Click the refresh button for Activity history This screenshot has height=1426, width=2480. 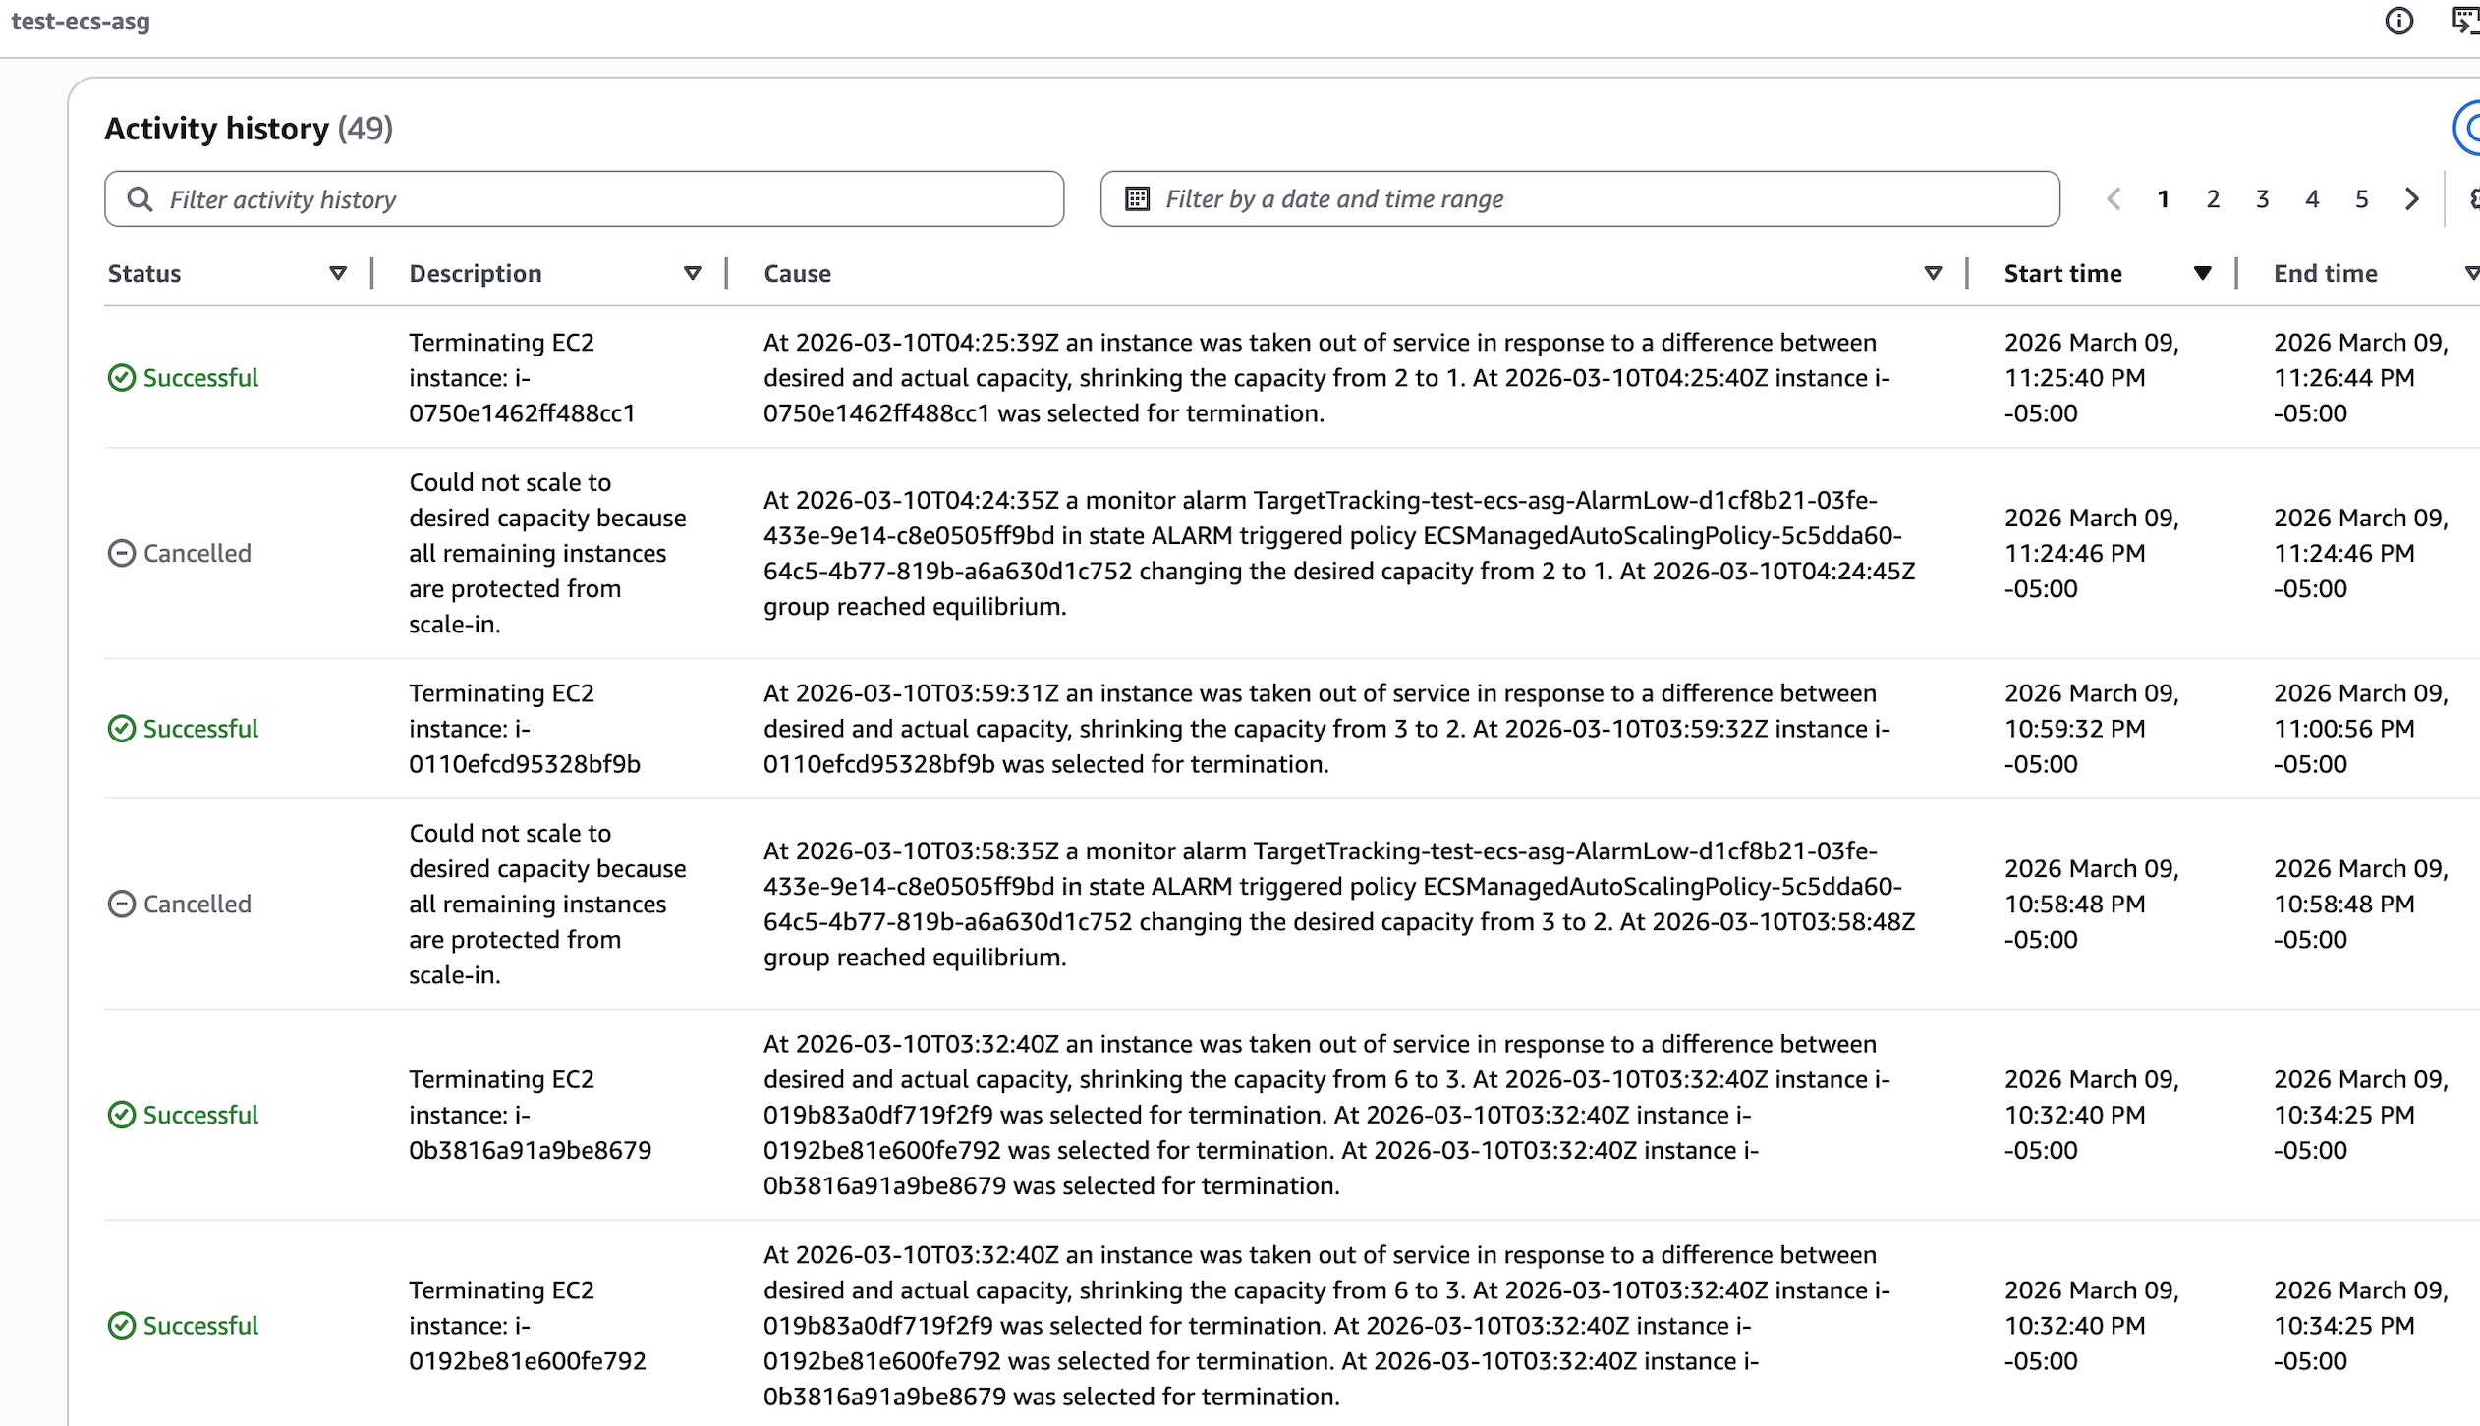tap(2468, 129)
